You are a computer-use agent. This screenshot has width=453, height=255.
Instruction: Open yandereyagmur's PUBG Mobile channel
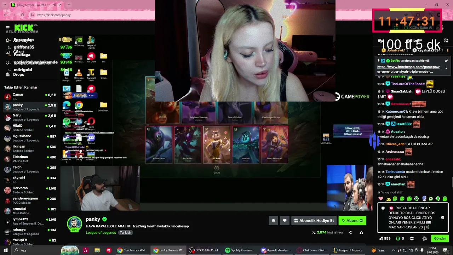pos(30,200)
